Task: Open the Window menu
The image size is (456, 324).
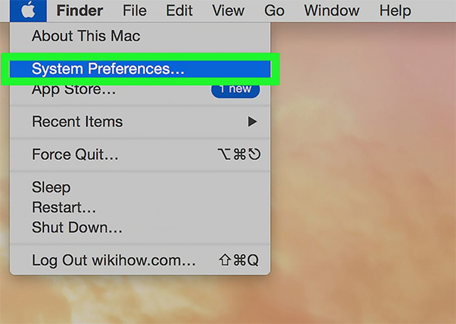Action: [x=332, y=11]
